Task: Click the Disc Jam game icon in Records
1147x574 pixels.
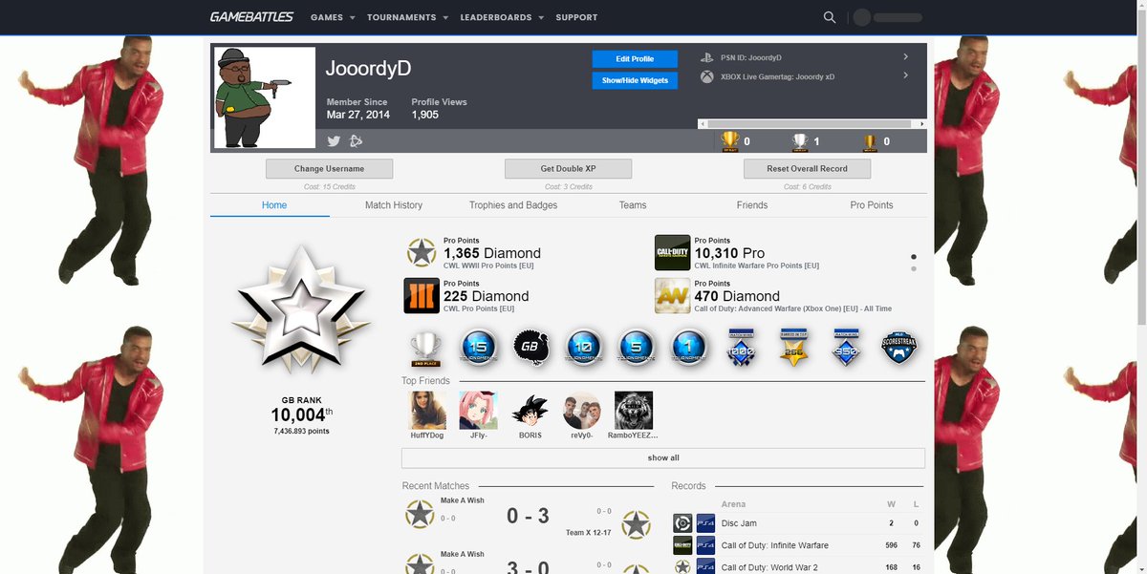Action: tap(682, 523)
